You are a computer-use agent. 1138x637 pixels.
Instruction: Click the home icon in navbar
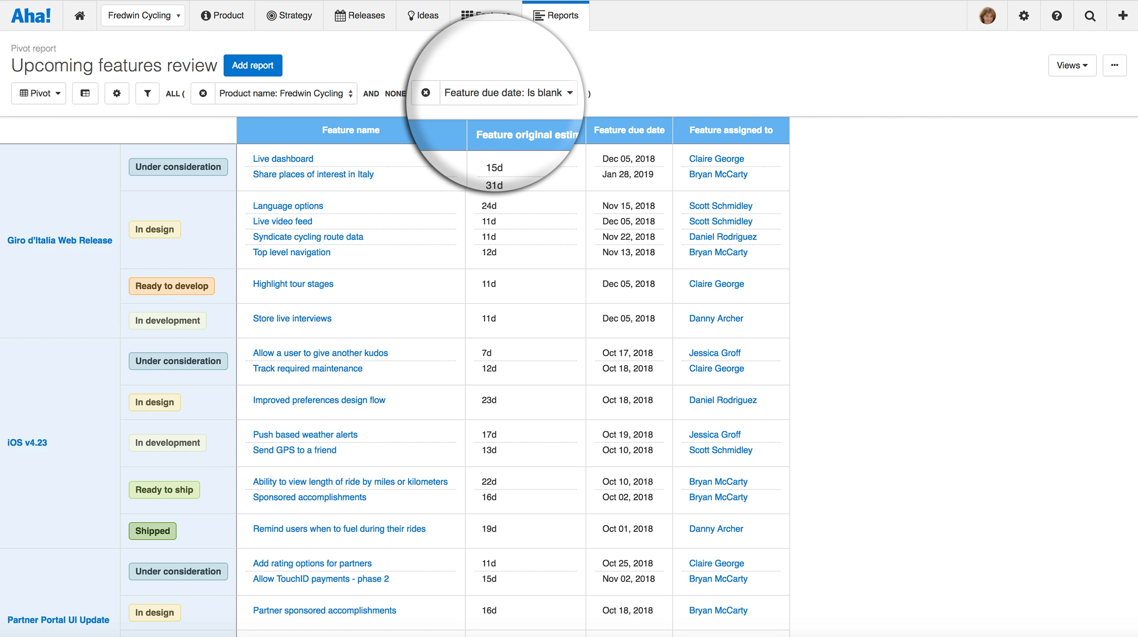[x=80, y=16]
